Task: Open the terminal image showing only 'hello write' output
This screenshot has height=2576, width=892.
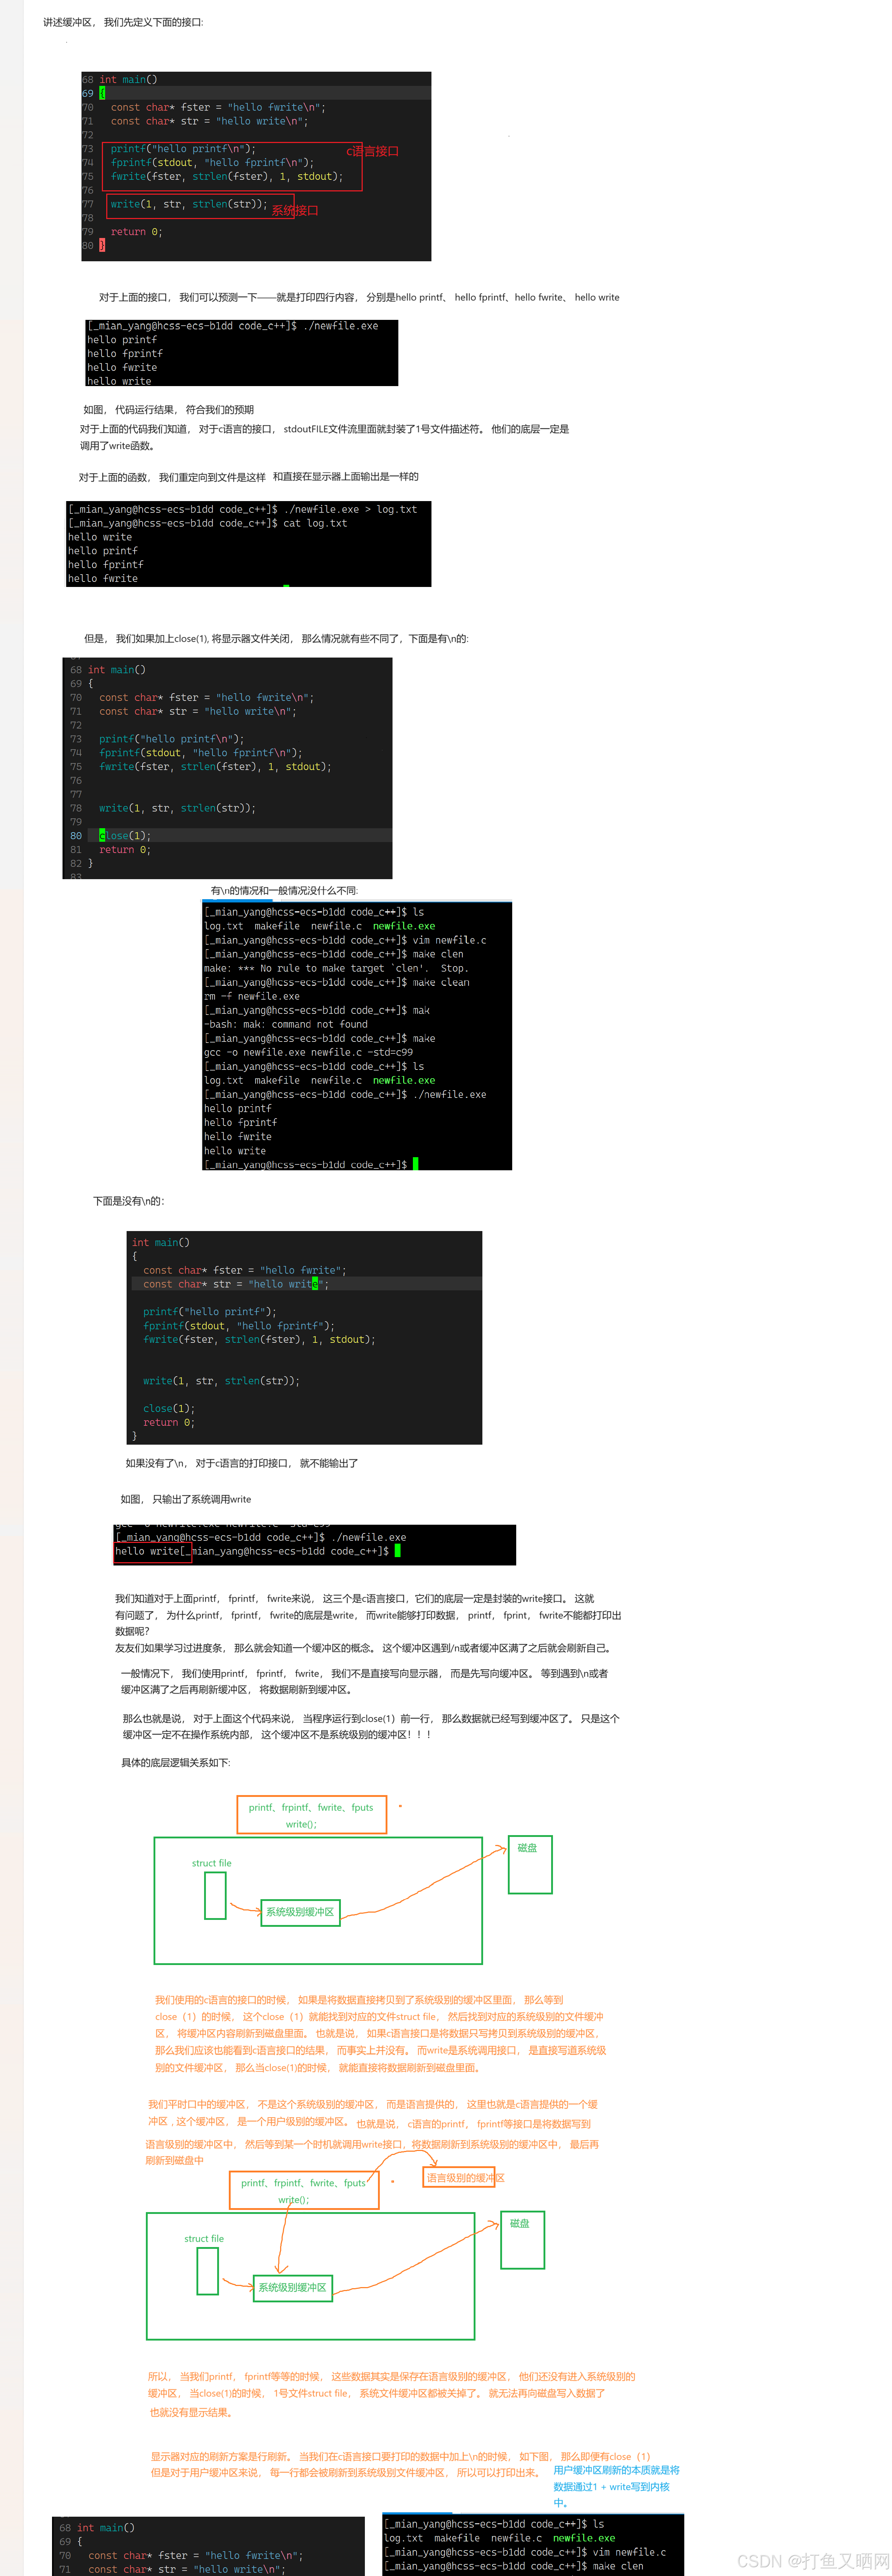Action: click(x=315, y=1545)
